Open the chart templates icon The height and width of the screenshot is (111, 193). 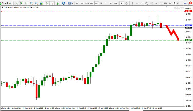[x=70, y=3]
